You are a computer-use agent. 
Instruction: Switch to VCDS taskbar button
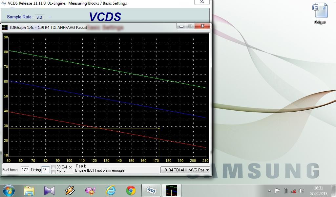(x=151, y=190)
